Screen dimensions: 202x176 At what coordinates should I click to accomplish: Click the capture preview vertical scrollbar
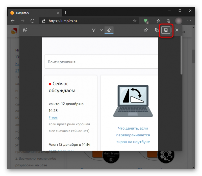(x=181, y=55)
